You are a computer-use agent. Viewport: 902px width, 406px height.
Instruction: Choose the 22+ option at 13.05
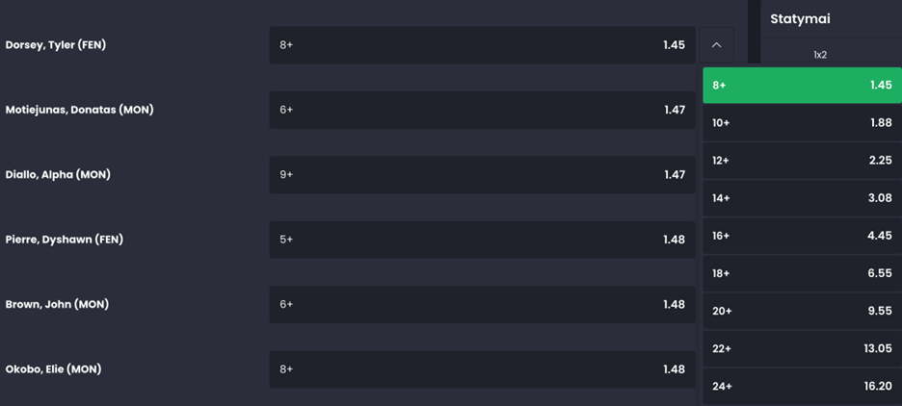coord(802,349)
